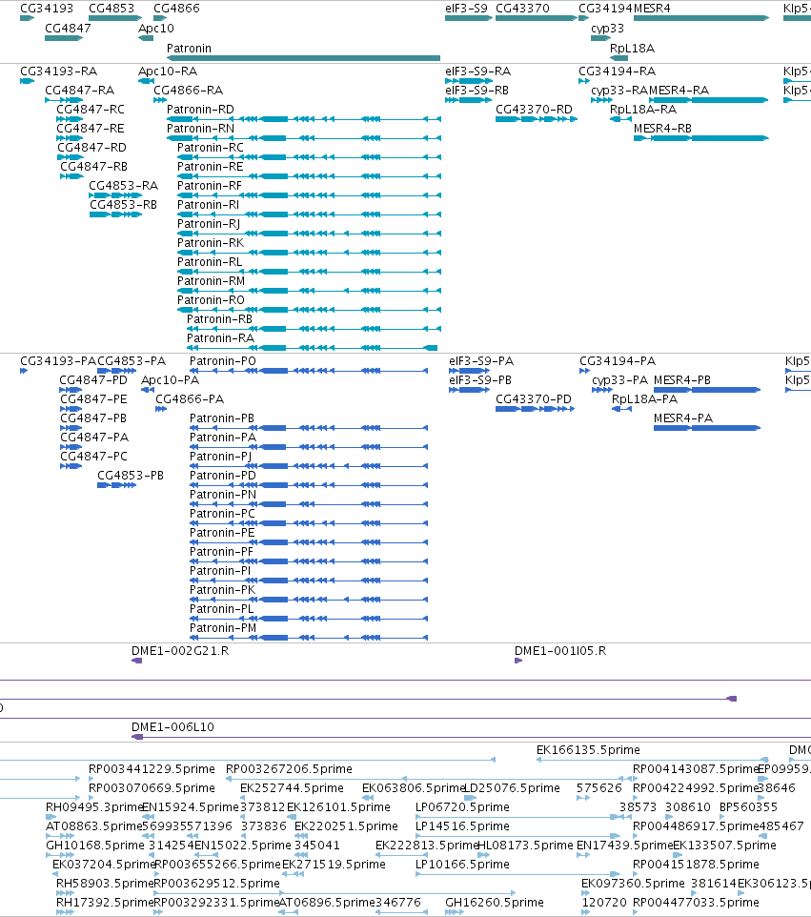Select EST RP003441229.5prime

click(91, 779)
